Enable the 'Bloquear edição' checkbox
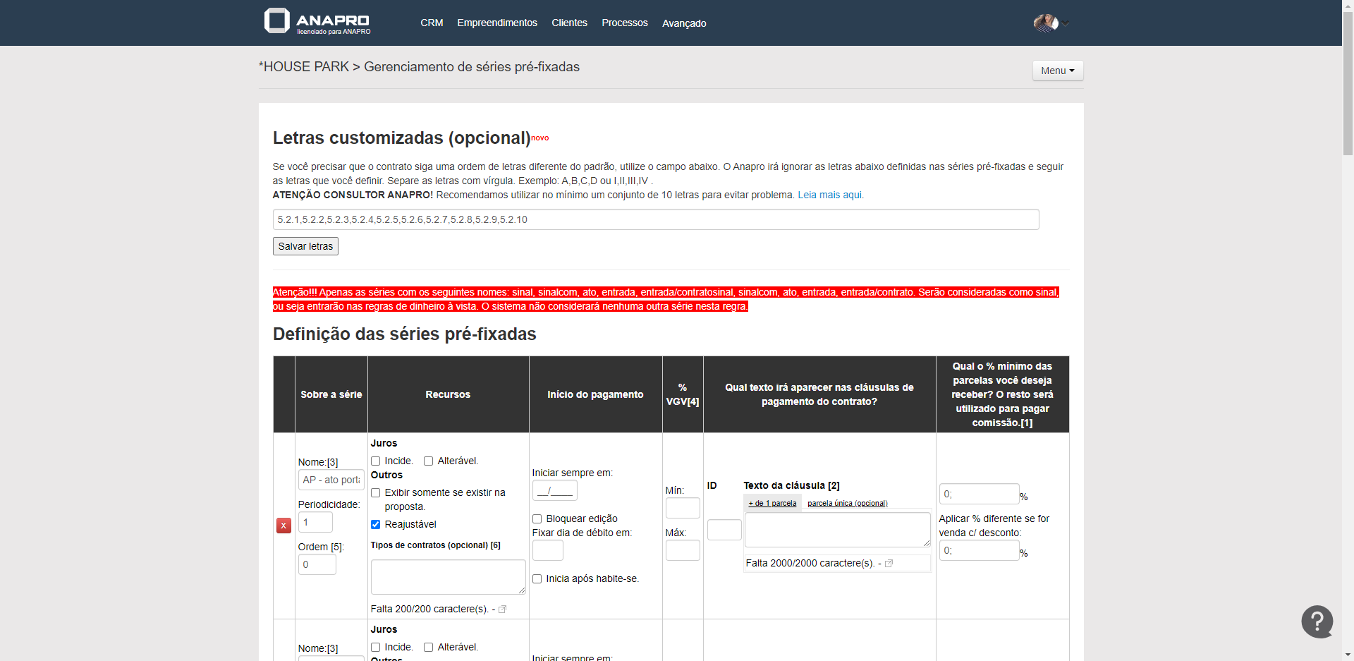 [537, 519]
